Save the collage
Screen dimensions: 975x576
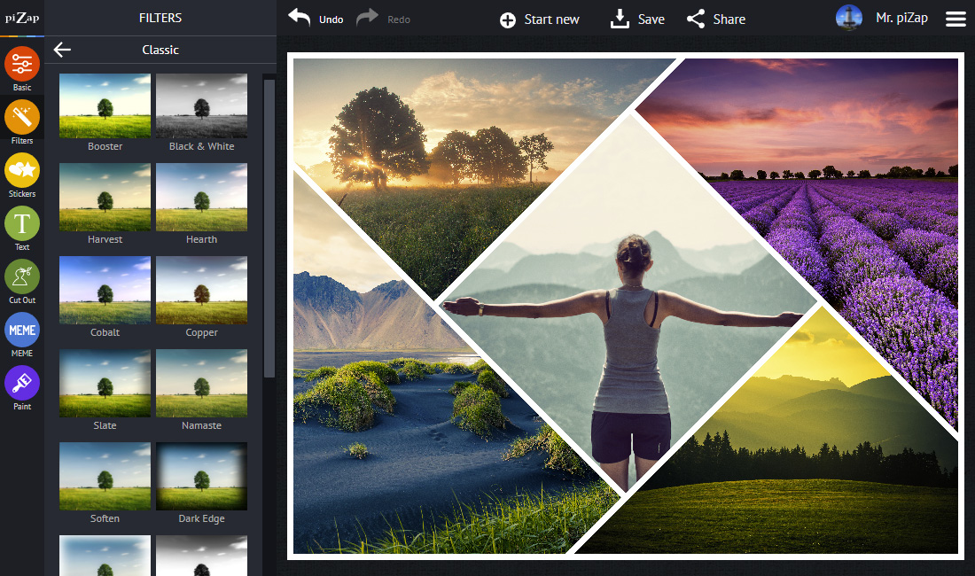click(637, 19)
